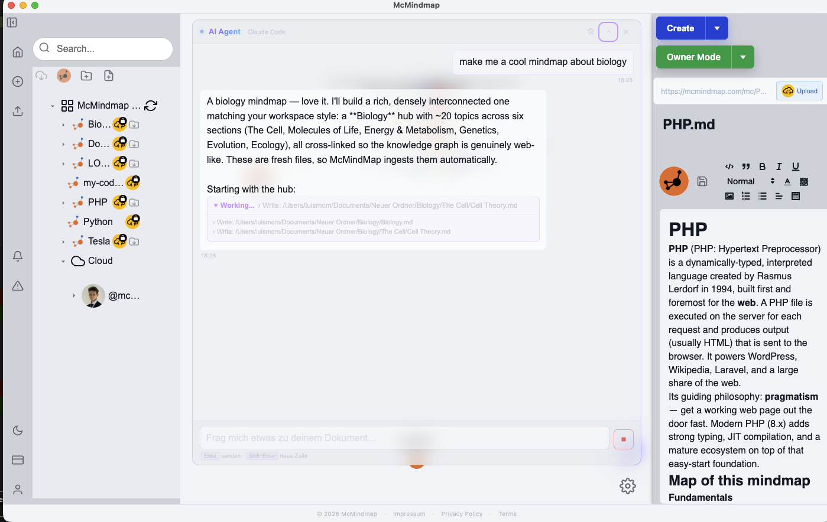The width and height of the screenshot is (827, 522).
Task: Open the Owner Mode dropdown arrow
Action: point(743,57)
